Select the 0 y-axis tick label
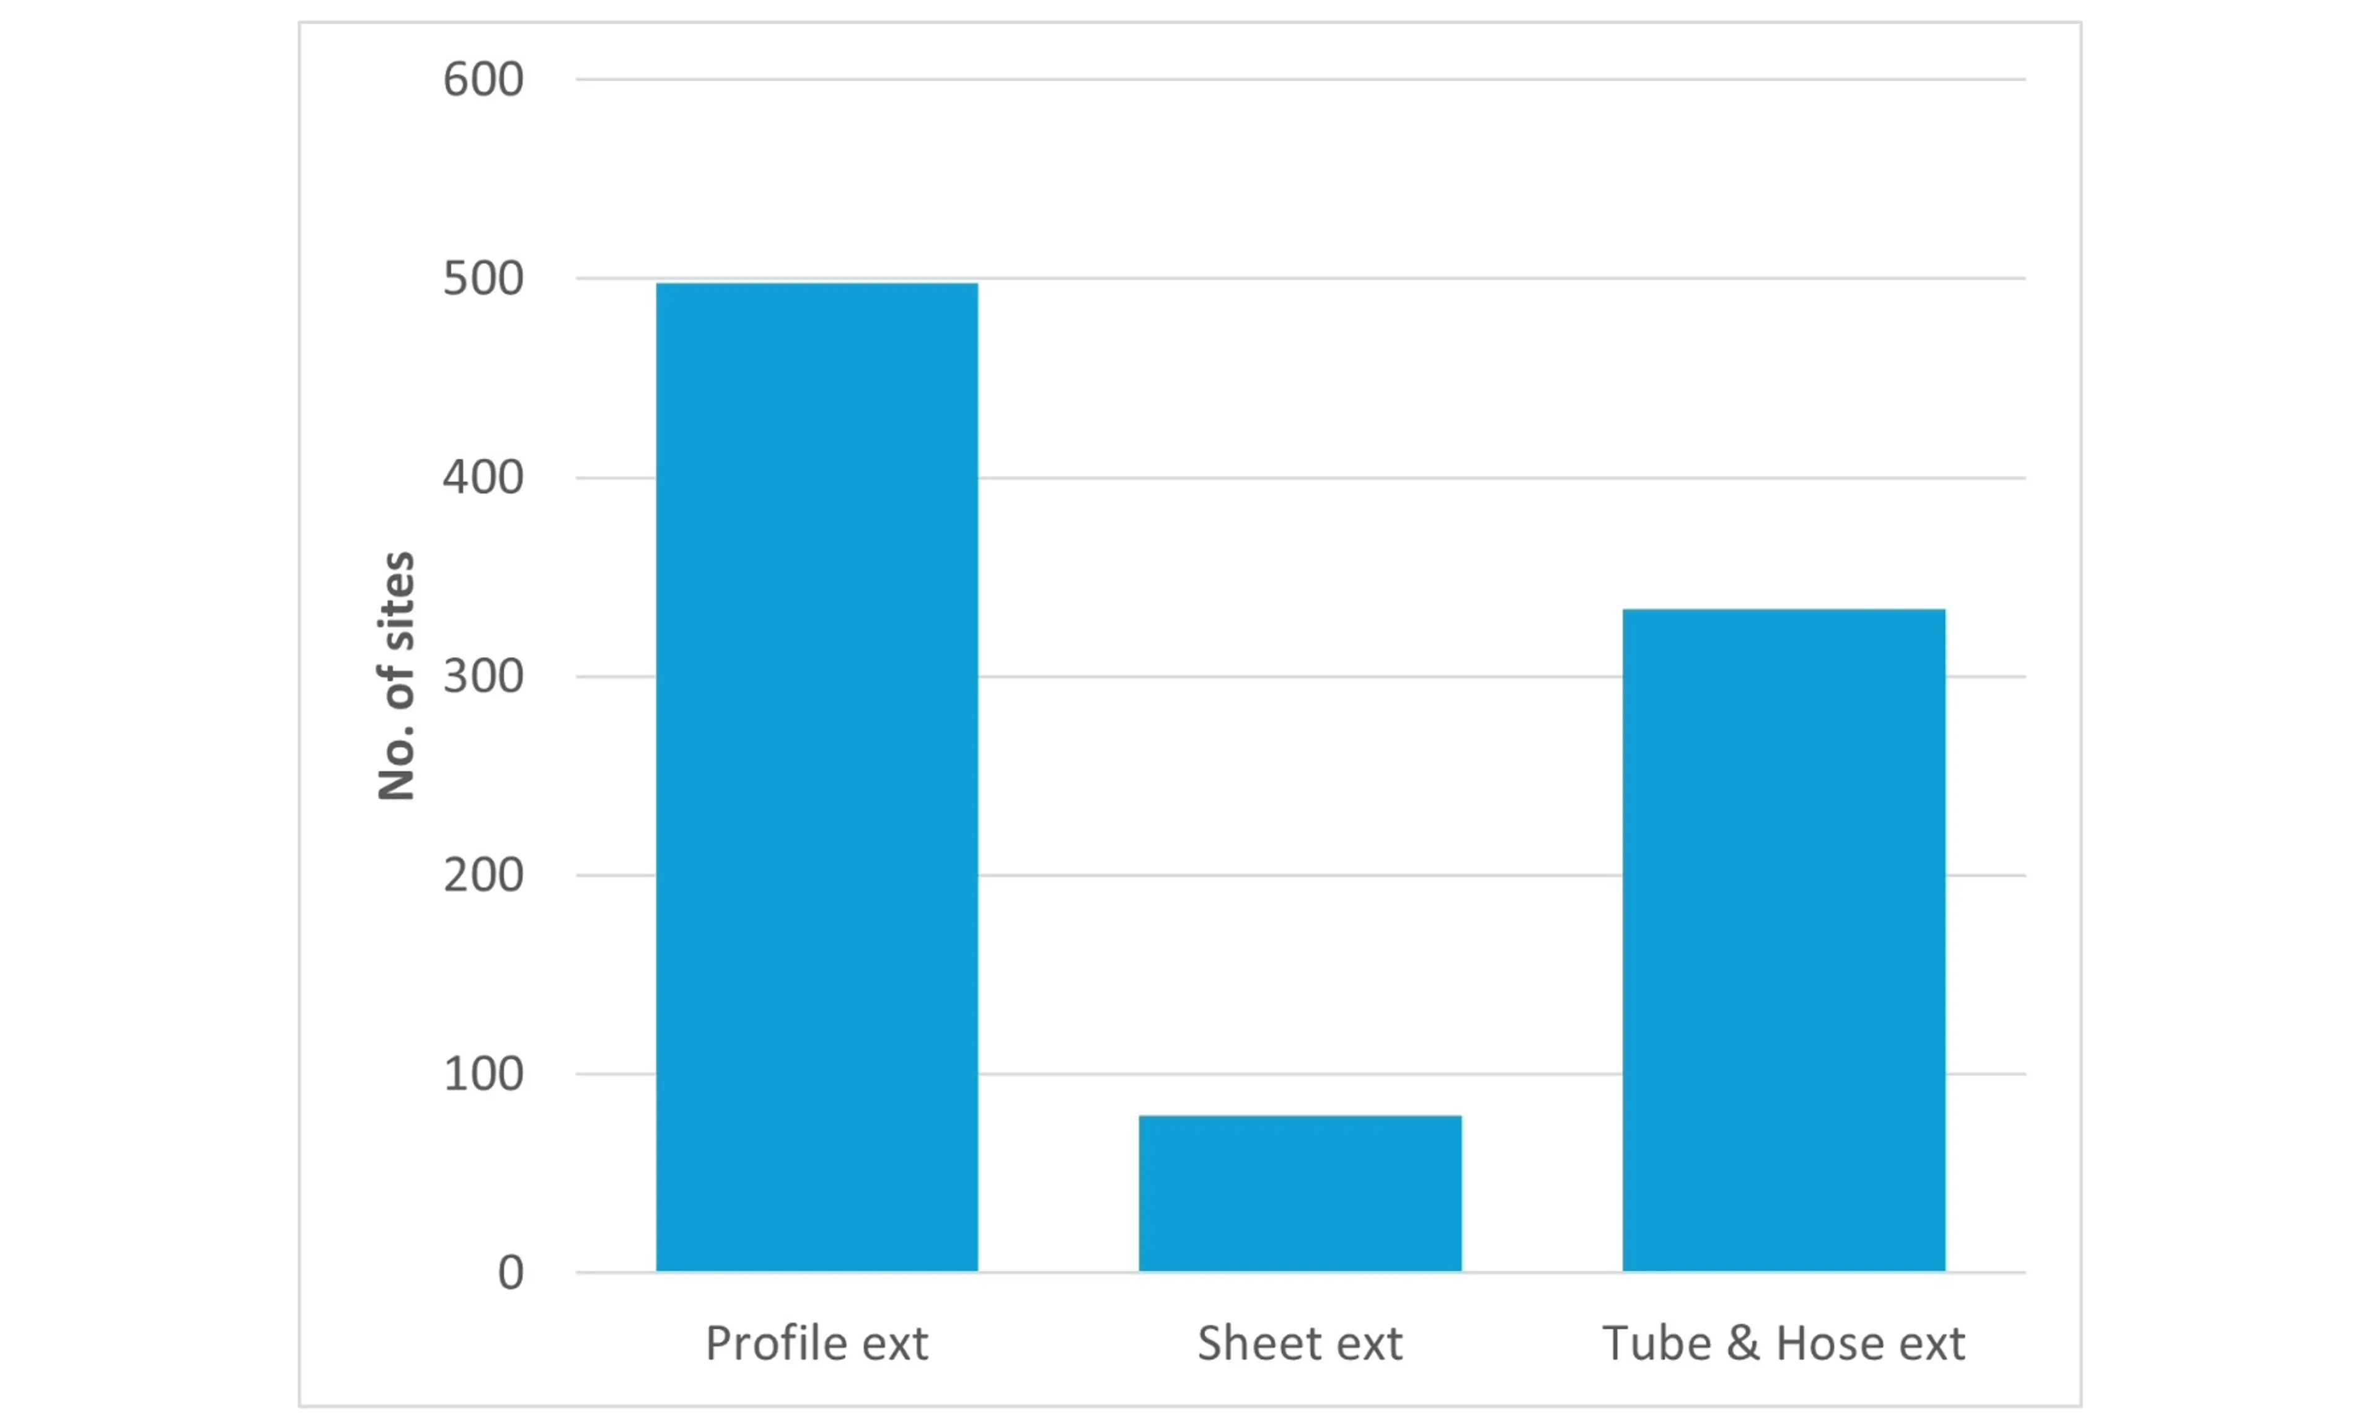This screenshot has height=1428, width=2380. [511, 1273]
